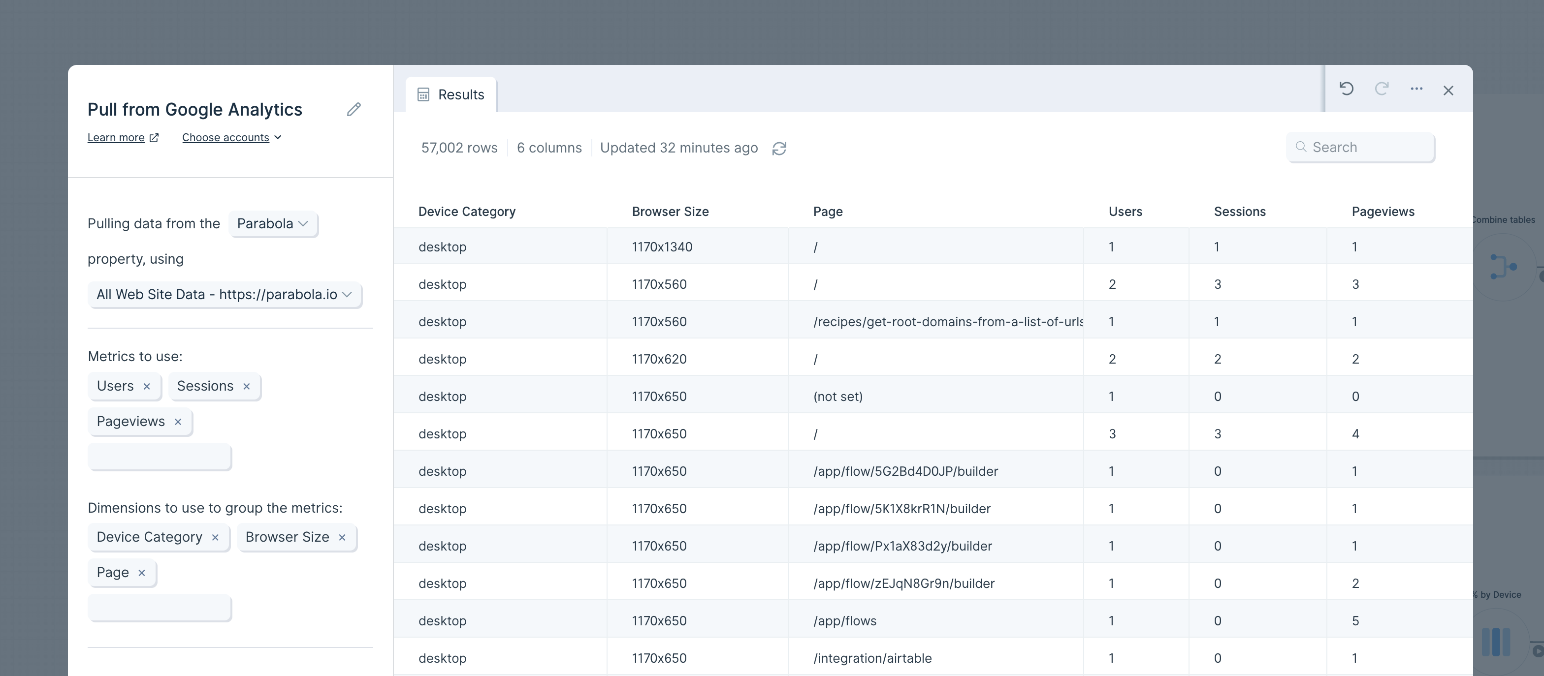Open the Learn more link
The width and height of the screenshot is (1544, 676).
click(x=123, y=138)
